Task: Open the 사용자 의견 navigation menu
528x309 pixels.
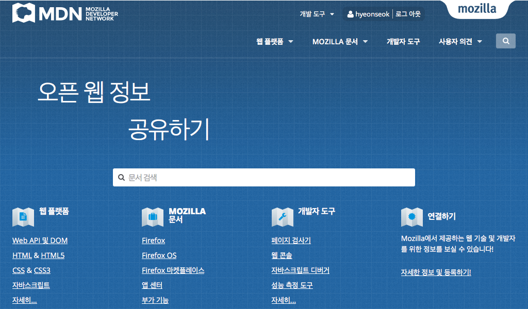Action: 460,41
